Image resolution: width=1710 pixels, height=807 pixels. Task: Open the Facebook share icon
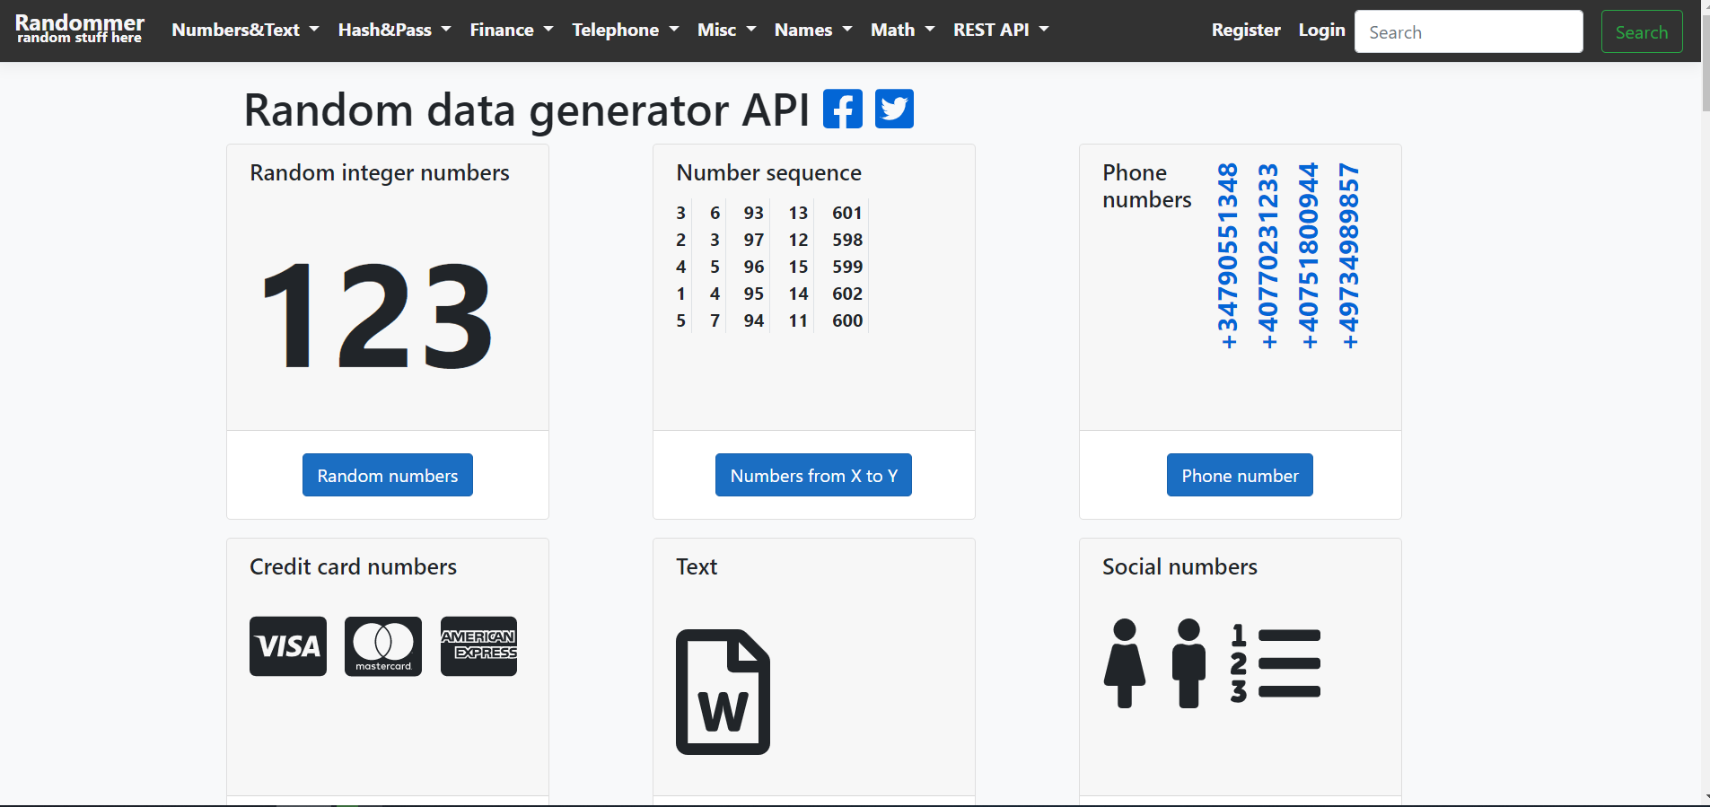point(842,110)
